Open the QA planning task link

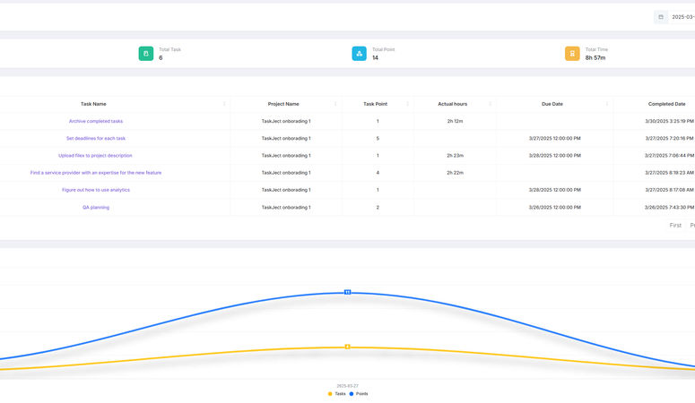[96, 207]
